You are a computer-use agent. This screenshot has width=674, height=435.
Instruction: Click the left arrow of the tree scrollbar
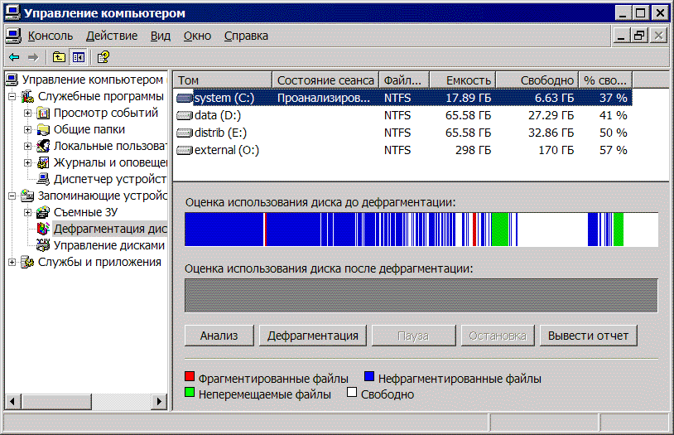13,401
